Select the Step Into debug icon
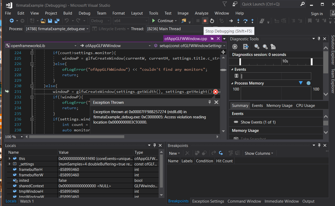This screenshot has width=335, height=206. click(x=238, y=21)
